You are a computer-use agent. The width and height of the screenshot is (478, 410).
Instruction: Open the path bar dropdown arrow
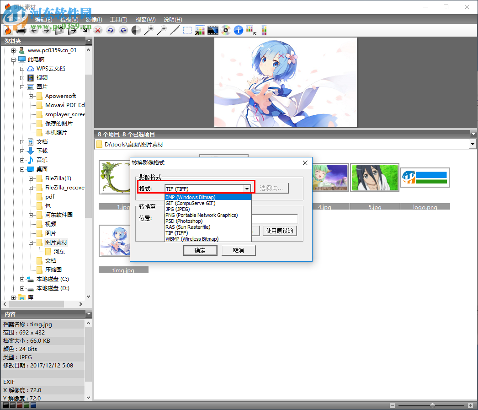[x=473, y=144]
